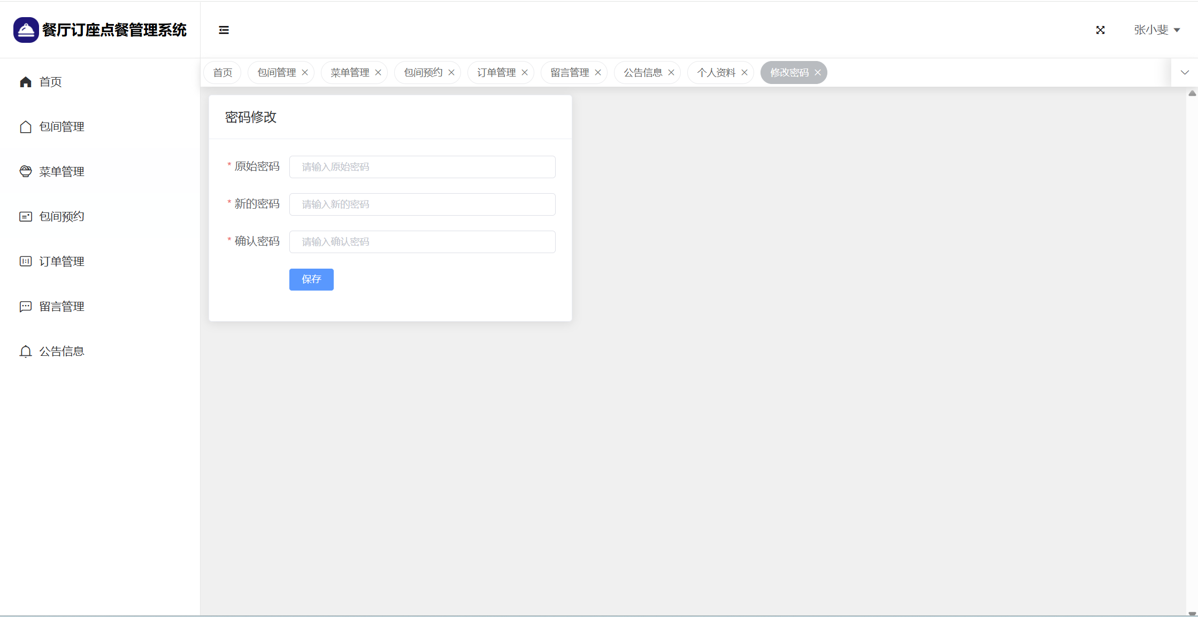The width and height of the screenshot is (1198, 617).
Task: Open 菜单管理 via its bowl icon
Action: point(26,171)
